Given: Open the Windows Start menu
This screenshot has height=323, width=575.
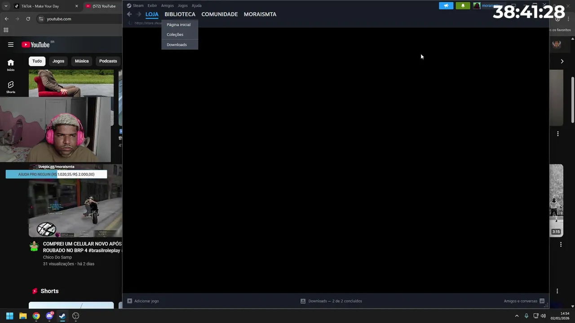Looking at the screenshot, I should tap(9, 316).
